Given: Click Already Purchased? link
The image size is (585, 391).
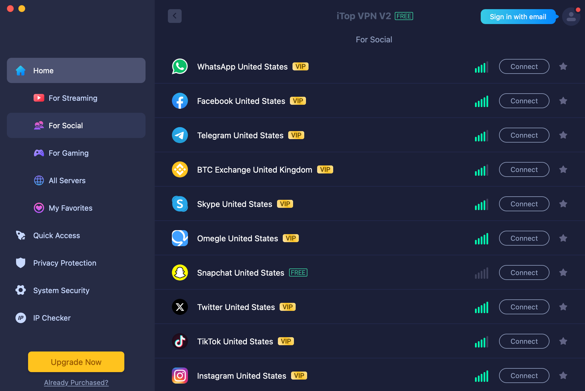Looking at the screenshot, I should point(76,382).
